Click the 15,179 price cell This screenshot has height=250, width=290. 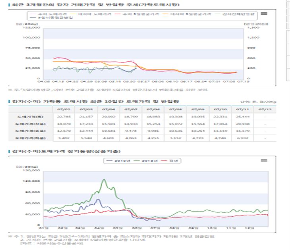[242, 131]
